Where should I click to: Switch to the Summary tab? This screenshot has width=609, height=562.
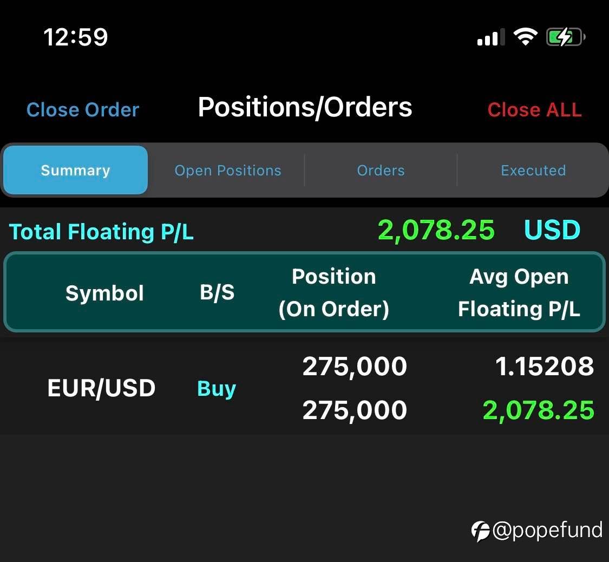pyautogui.click(x=76, y=171)
